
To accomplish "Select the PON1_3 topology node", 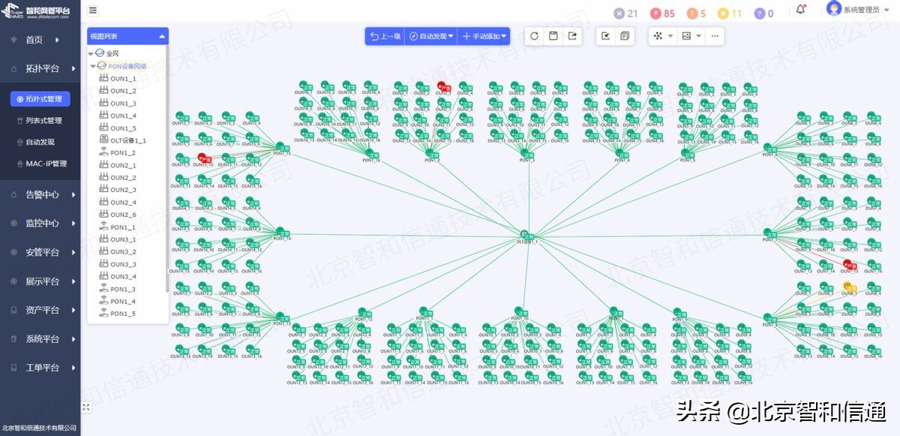I will pos(526,155).
